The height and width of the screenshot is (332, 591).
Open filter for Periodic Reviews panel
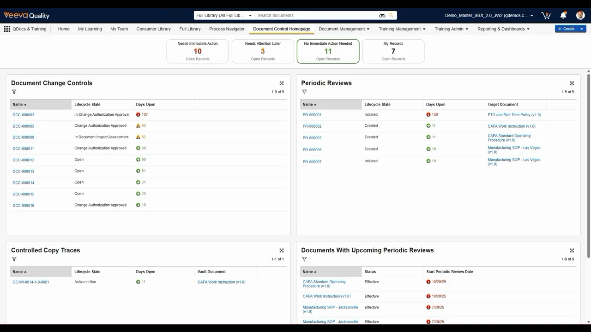[x=304, y=92]
